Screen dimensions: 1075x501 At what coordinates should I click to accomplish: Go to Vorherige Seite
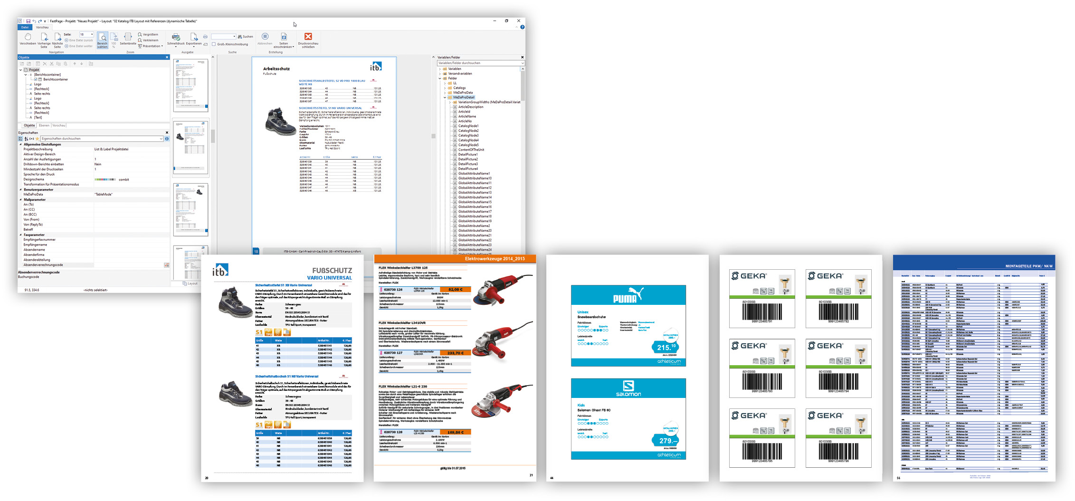[x=44, y=40]
